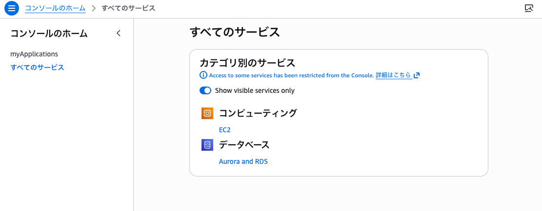Collapse the コンソールのホーム side panel
This screenshot has width=542, height=211.
point(118,34)
